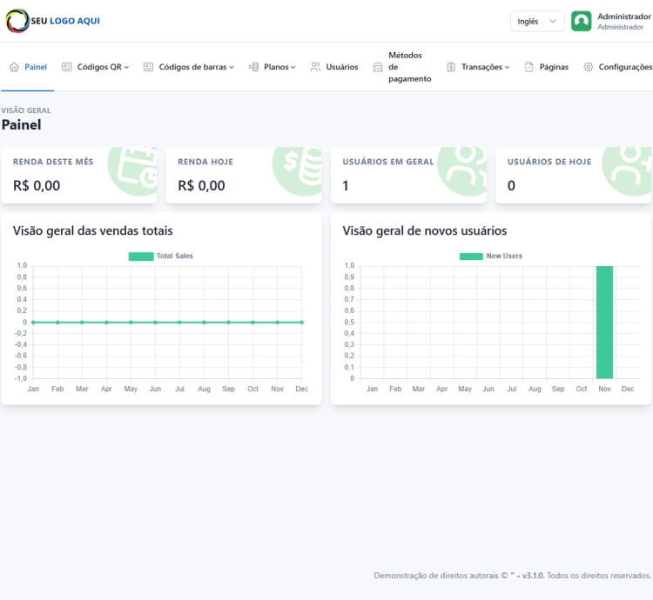Click the QR code icon in navbar
This screenshot has width=653, height=600.
tap(67, 67)
